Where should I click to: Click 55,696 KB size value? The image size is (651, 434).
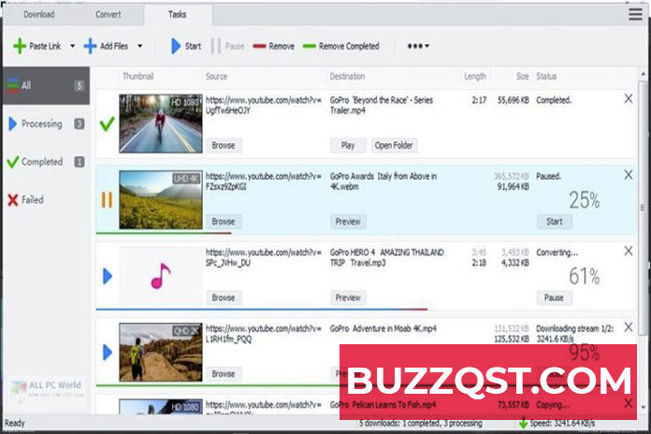tap(514, 100)
